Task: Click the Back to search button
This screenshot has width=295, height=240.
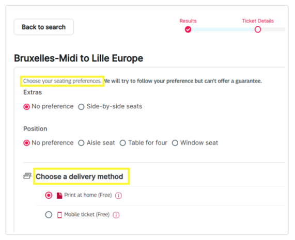Action: (x=44, y=27)
